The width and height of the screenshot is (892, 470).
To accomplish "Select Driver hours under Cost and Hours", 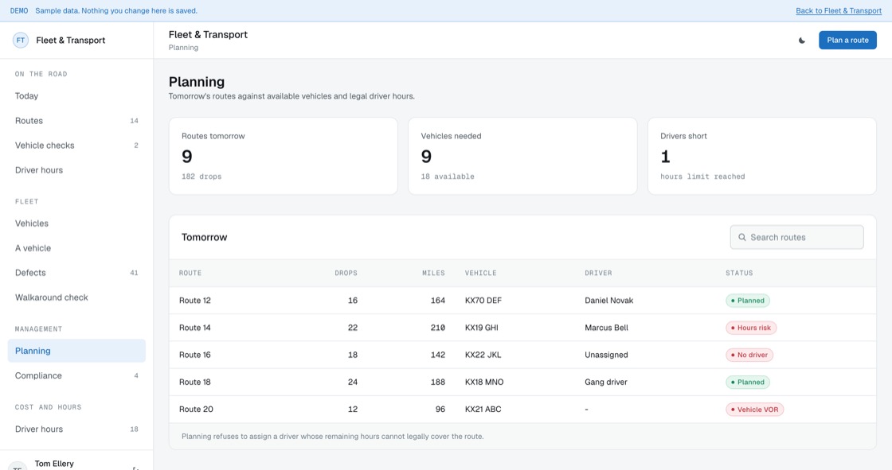I will (76, 429).
